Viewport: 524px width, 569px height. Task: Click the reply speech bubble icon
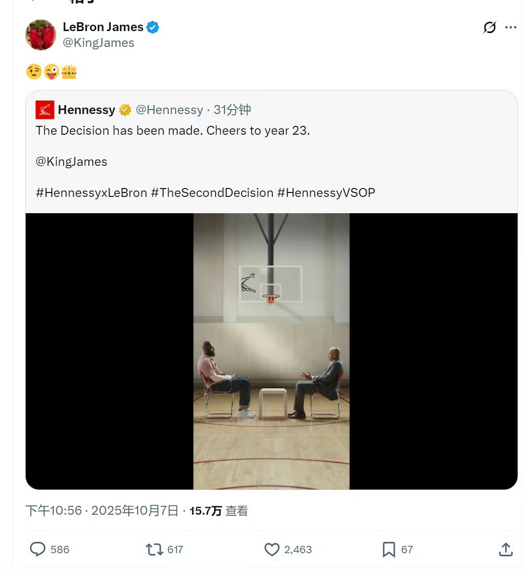tap(37, 549)
